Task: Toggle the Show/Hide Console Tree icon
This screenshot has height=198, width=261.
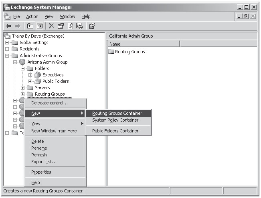Action: click(x=40, y=26)
